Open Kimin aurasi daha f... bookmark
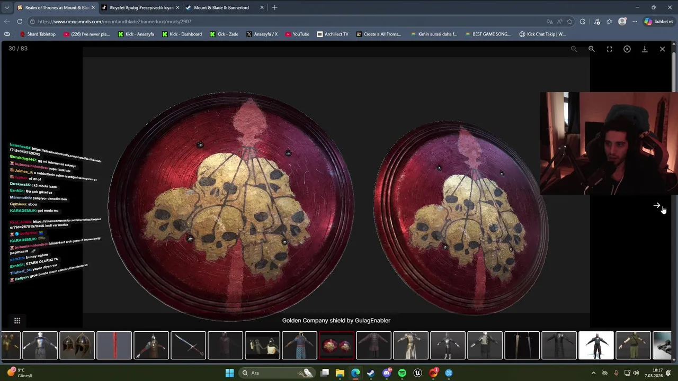678x381 pixels. 433,34
